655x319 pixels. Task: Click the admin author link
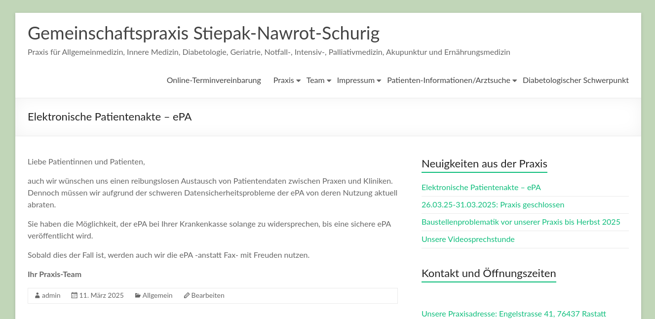point(51,296)
